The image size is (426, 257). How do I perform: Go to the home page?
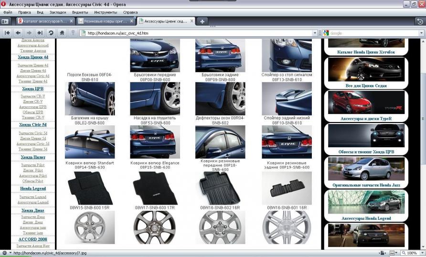(62, 33)
